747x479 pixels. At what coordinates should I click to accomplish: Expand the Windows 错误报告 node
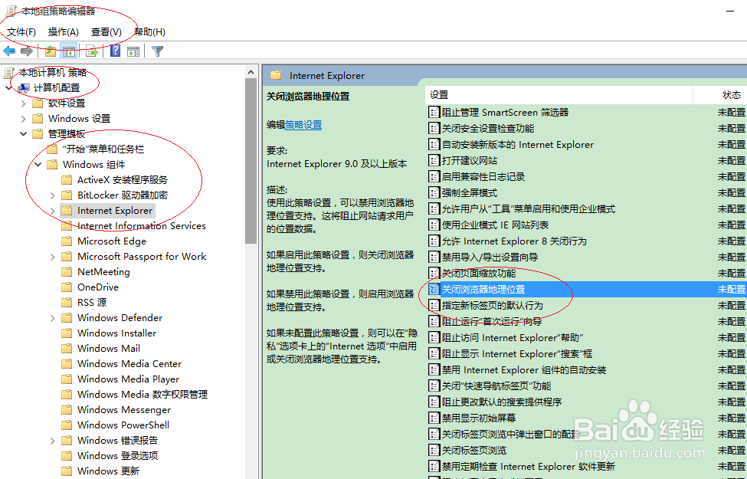click(53, 441)
